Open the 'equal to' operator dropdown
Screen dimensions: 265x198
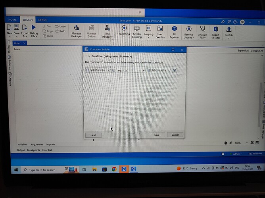pyautogui.click(x=131, y=70)
